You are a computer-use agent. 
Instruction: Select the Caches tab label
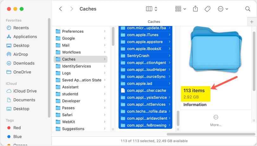click(154, 22)
